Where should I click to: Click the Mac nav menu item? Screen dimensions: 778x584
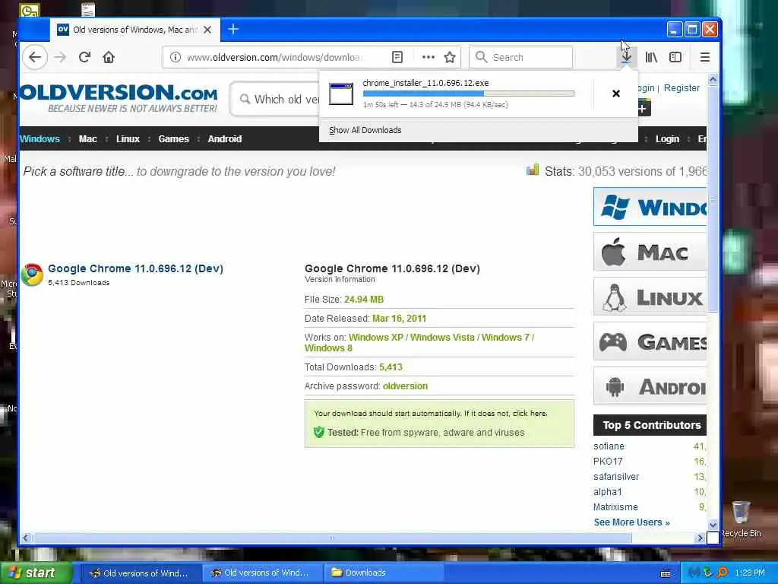tap(88, 139)
